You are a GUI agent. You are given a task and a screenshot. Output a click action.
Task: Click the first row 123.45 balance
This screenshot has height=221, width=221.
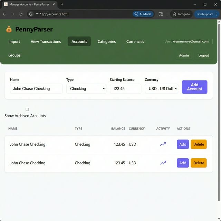point(119,144)
